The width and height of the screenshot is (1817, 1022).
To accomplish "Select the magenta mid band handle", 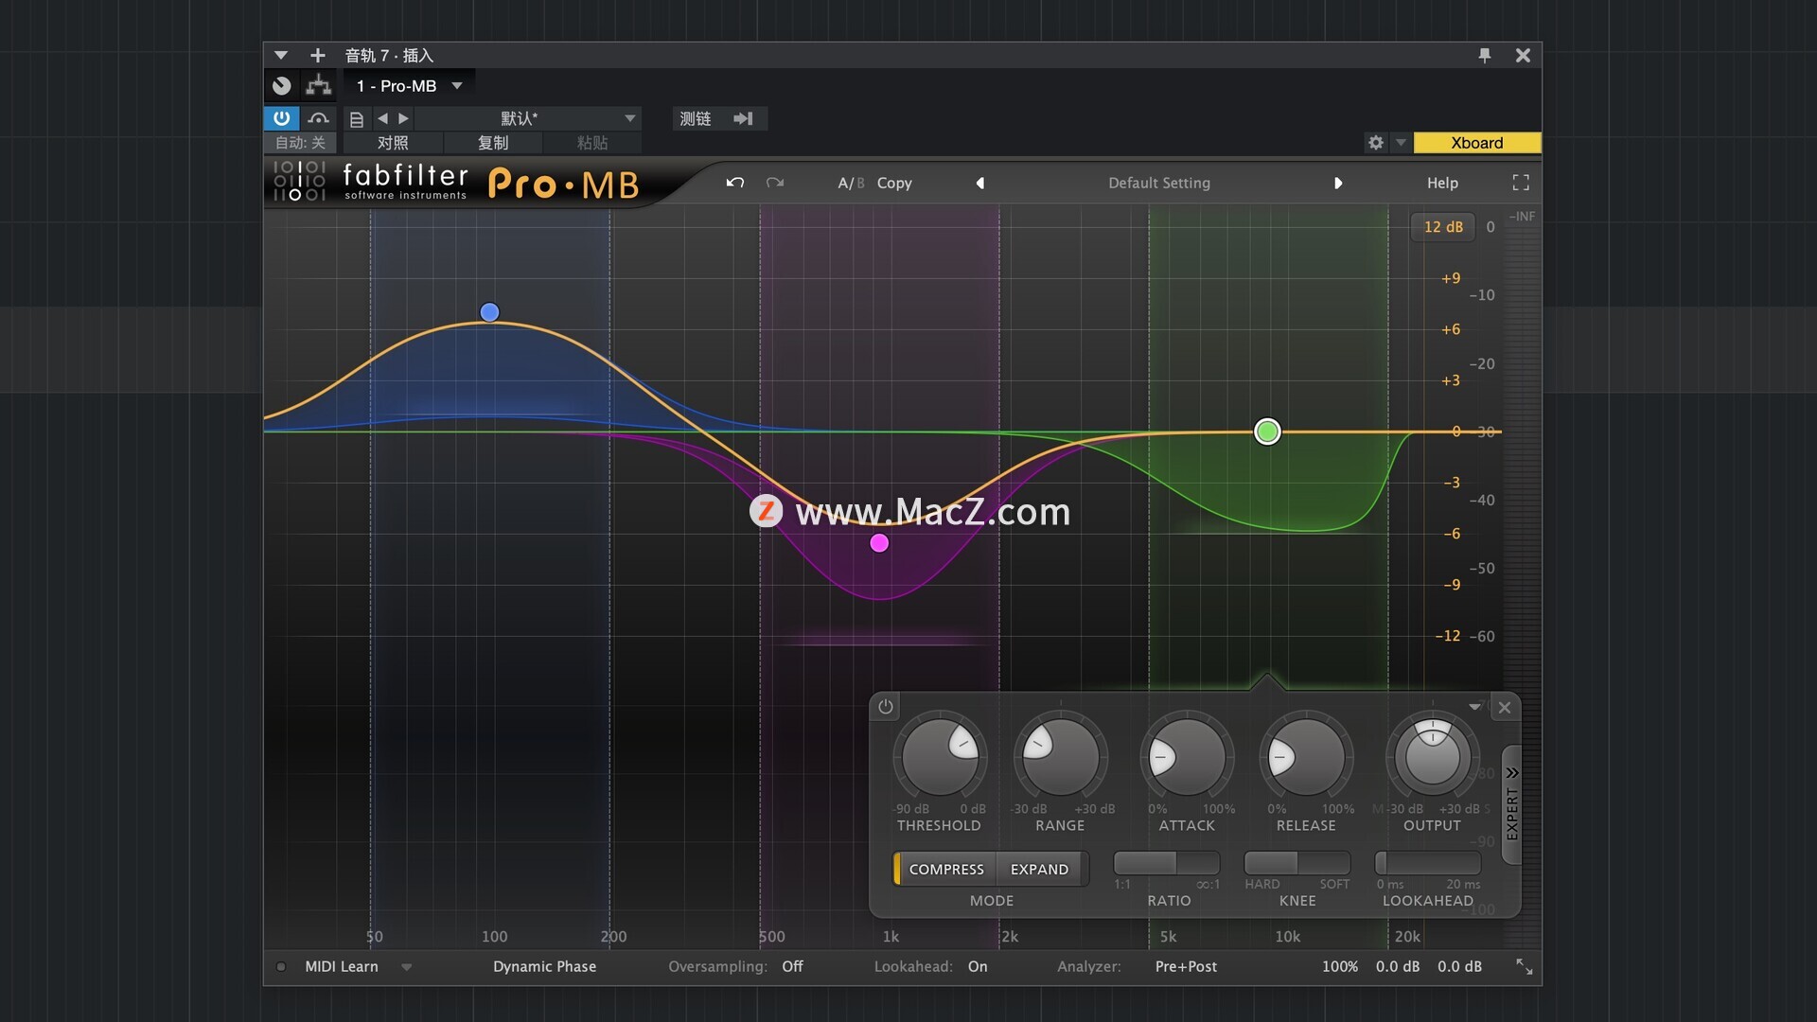I will click(x=879, y=543).
